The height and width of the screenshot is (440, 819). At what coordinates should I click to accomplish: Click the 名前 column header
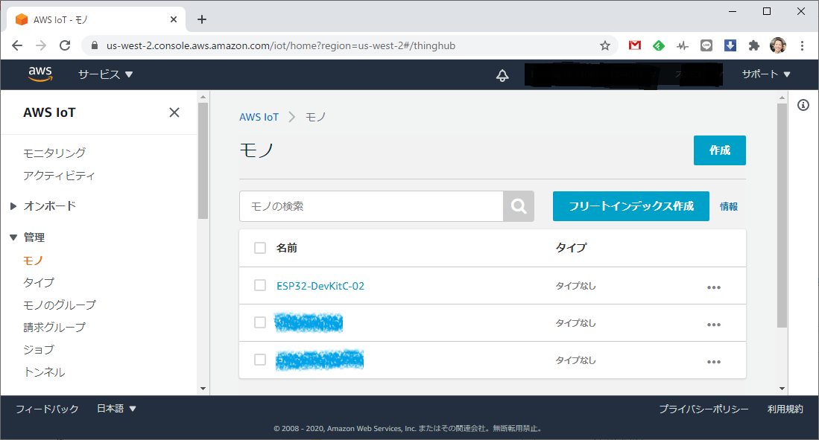point(287,248)
